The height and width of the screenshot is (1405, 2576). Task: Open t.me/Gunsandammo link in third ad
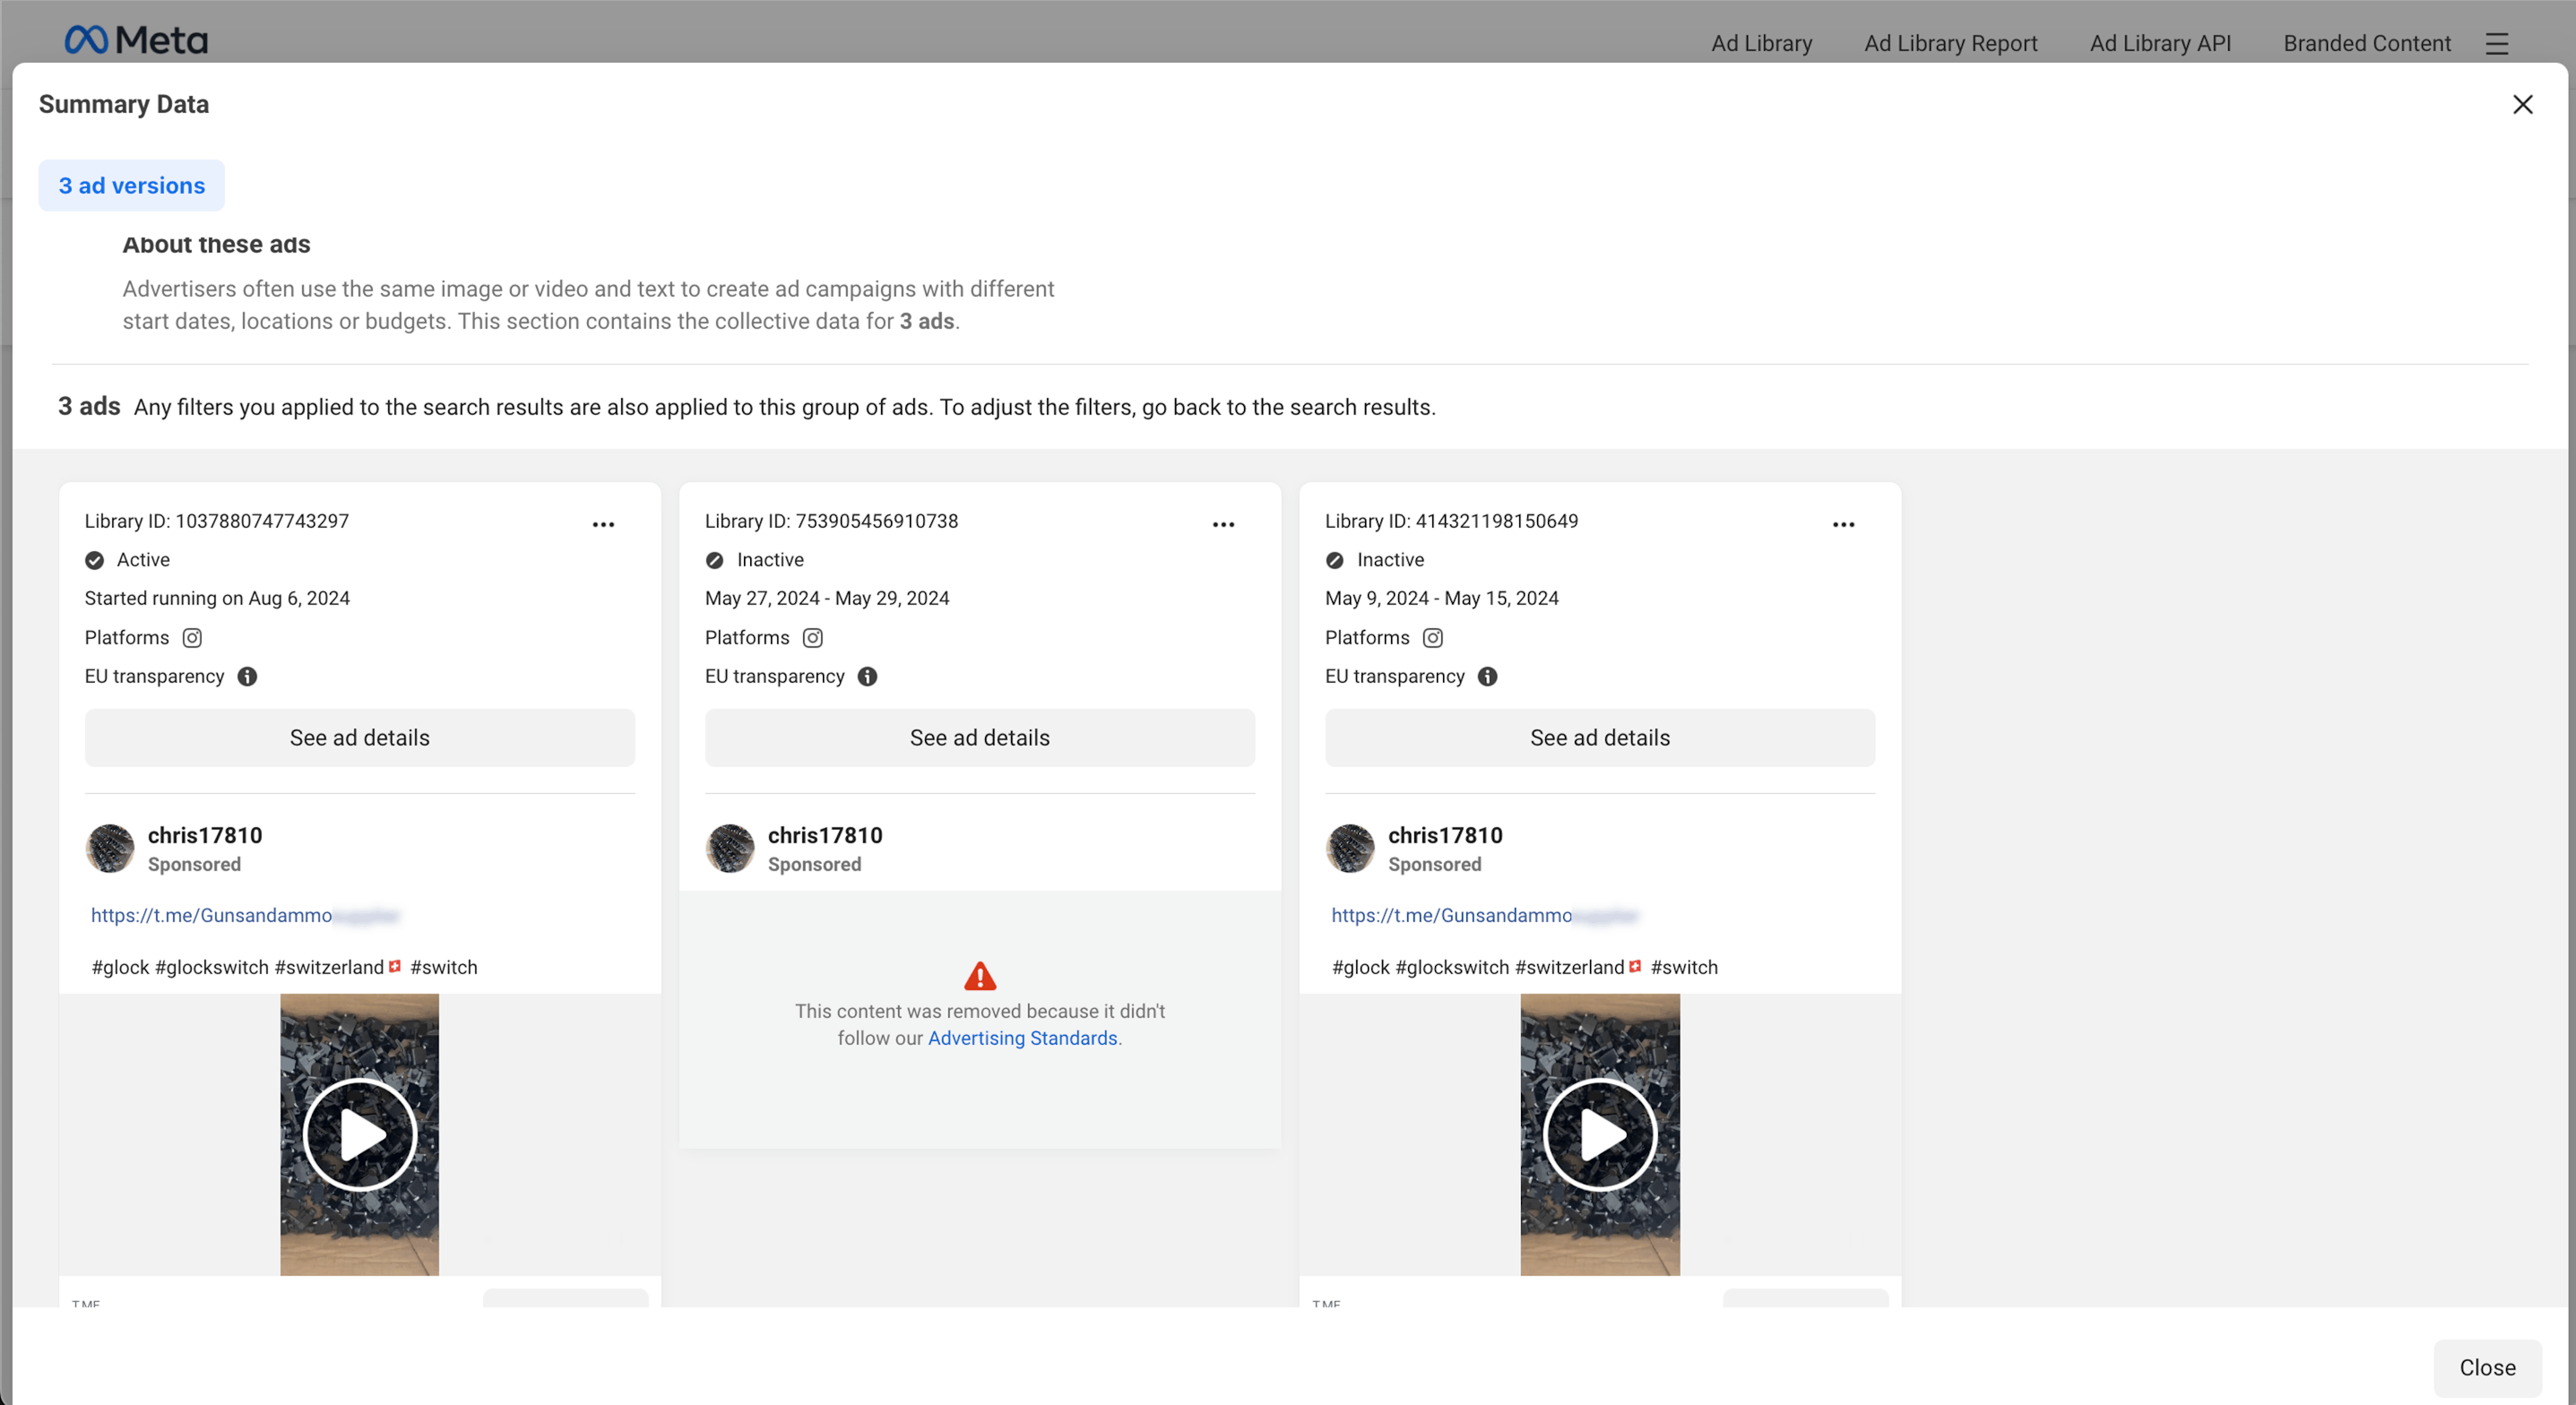pyautogui.click(x=1451, y=915)
